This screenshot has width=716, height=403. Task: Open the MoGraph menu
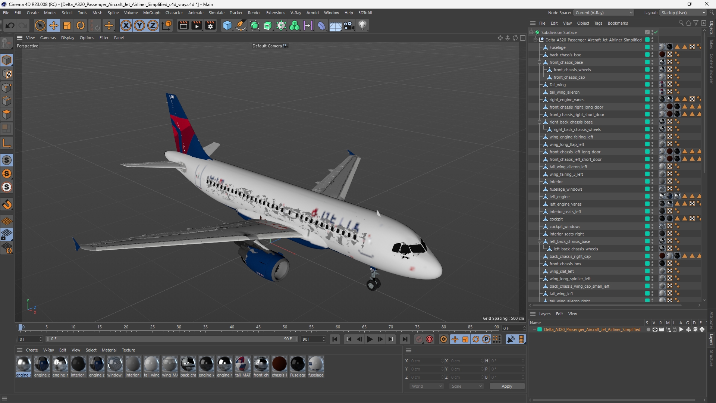[x=151, y=13]
